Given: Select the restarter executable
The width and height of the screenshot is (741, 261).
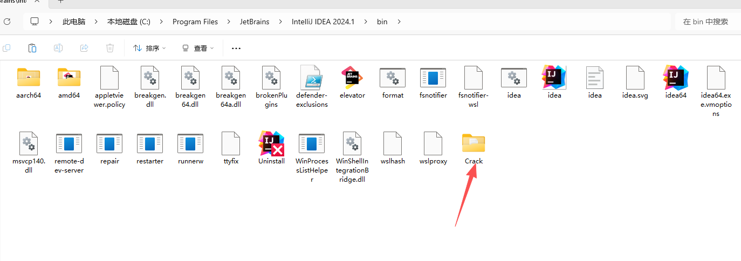Looking at the screenshot, I should (x=150, y=150).
